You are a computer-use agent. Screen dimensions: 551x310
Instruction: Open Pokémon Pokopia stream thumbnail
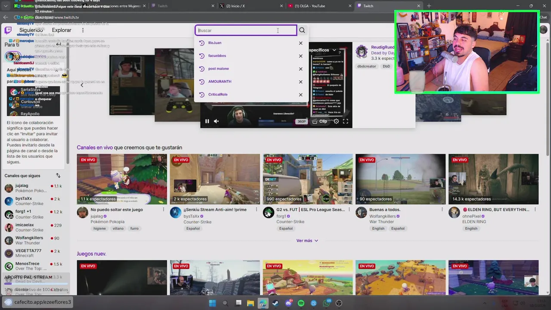pyautogui.click(x=122, y=179)
